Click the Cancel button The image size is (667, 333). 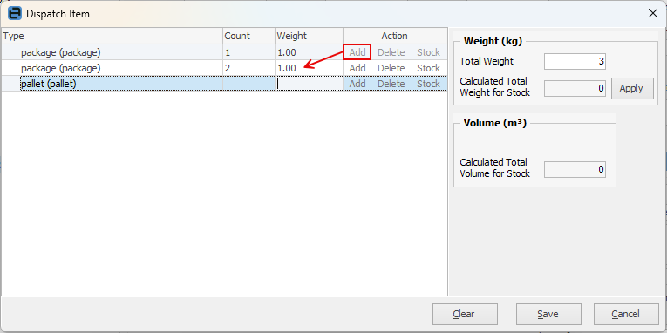(626, 315)
